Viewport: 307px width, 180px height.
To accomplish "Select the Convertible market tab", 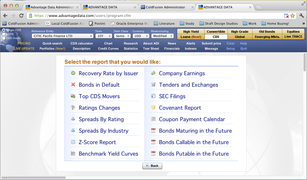I will (x=216, y=32).
